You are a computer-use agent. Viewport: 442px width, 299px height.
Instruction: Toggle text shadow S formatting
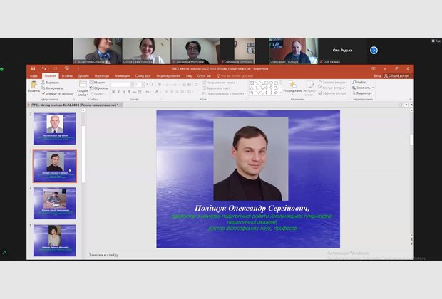pos(129,92)
